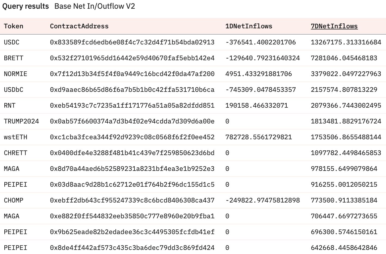The image size is (386, 254).
Task: Select the CHRETT 7D net inflow value
Action: click(346, 153)
